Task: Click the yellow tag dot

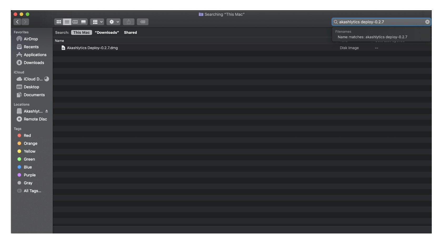Action: click(x=19, y=151)
